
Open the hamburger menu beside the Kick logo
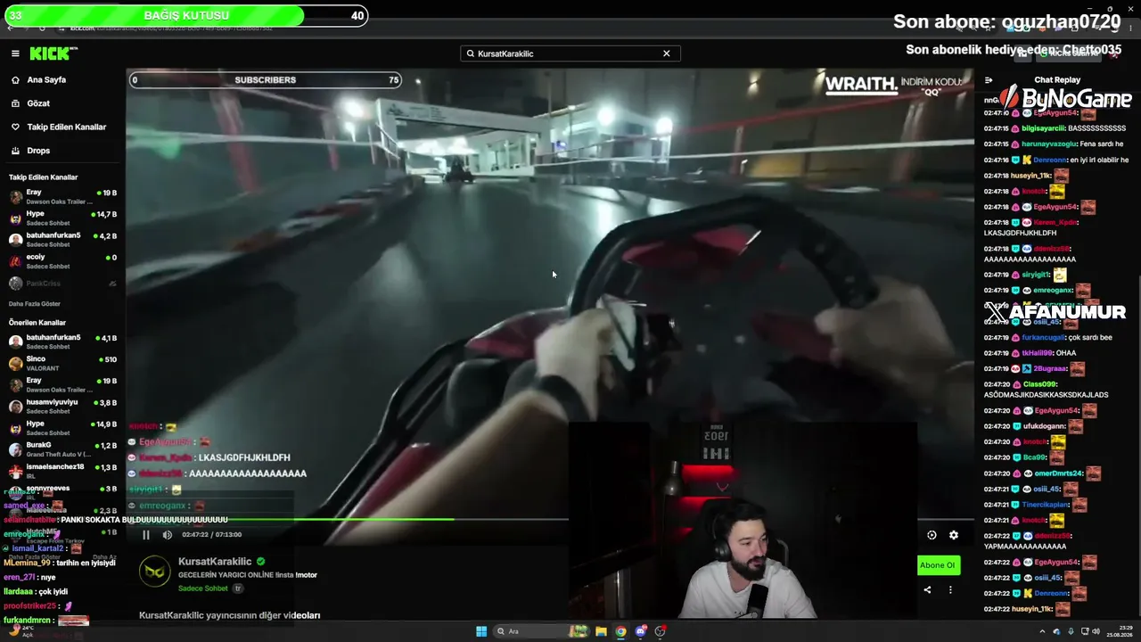15,53
